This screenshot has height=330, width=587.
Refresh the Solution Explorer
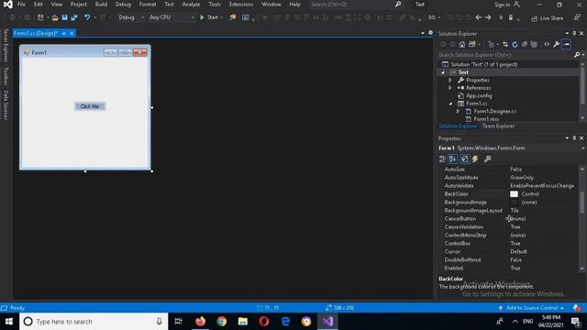[515, 45]
